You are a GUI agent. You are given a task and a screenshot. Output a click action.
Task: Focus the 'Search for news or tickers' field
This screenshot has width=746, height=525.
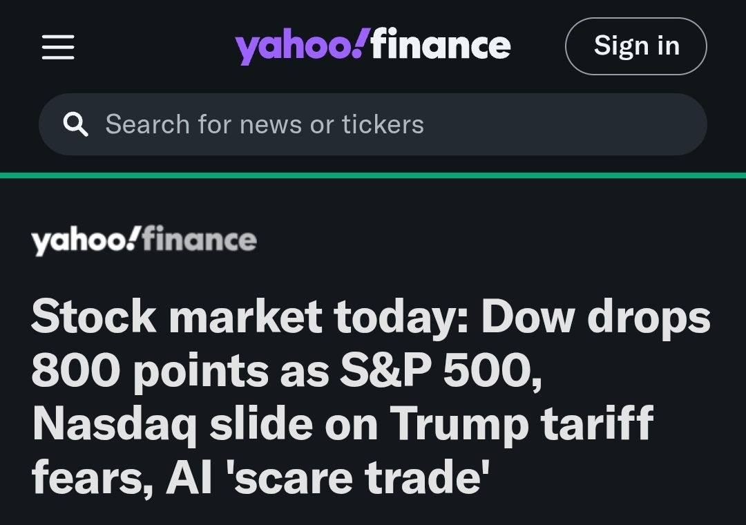373,124
